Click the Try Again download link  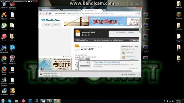[x=131, y=32]
